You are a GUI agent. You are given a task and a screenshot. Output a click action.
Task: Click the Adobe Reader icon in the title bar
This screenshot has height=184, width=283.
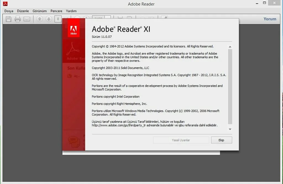(x=5, y=4)
